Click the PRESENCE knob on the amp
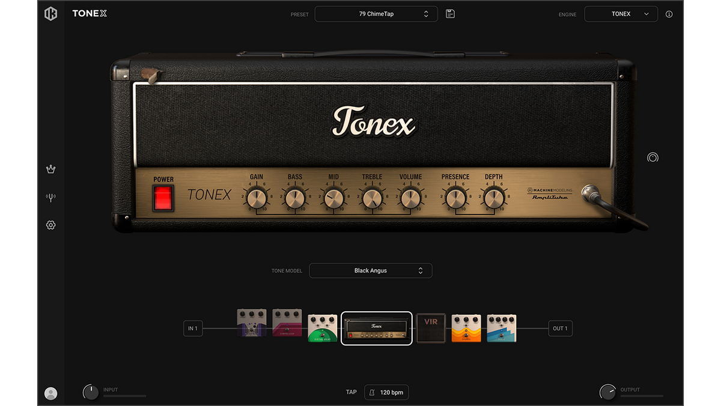Screen dimensions: 721x406 click(x=455, y=198)
